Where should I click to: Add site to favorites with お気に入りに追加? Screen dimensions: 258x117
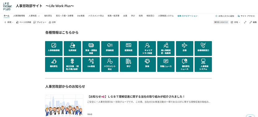click(x=225, y=16)
